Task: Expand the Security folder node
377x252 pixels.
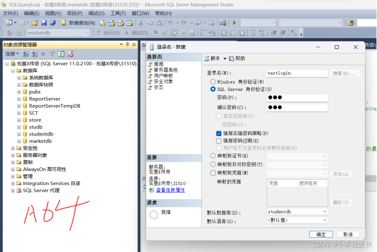Action: tap(13, 148)
